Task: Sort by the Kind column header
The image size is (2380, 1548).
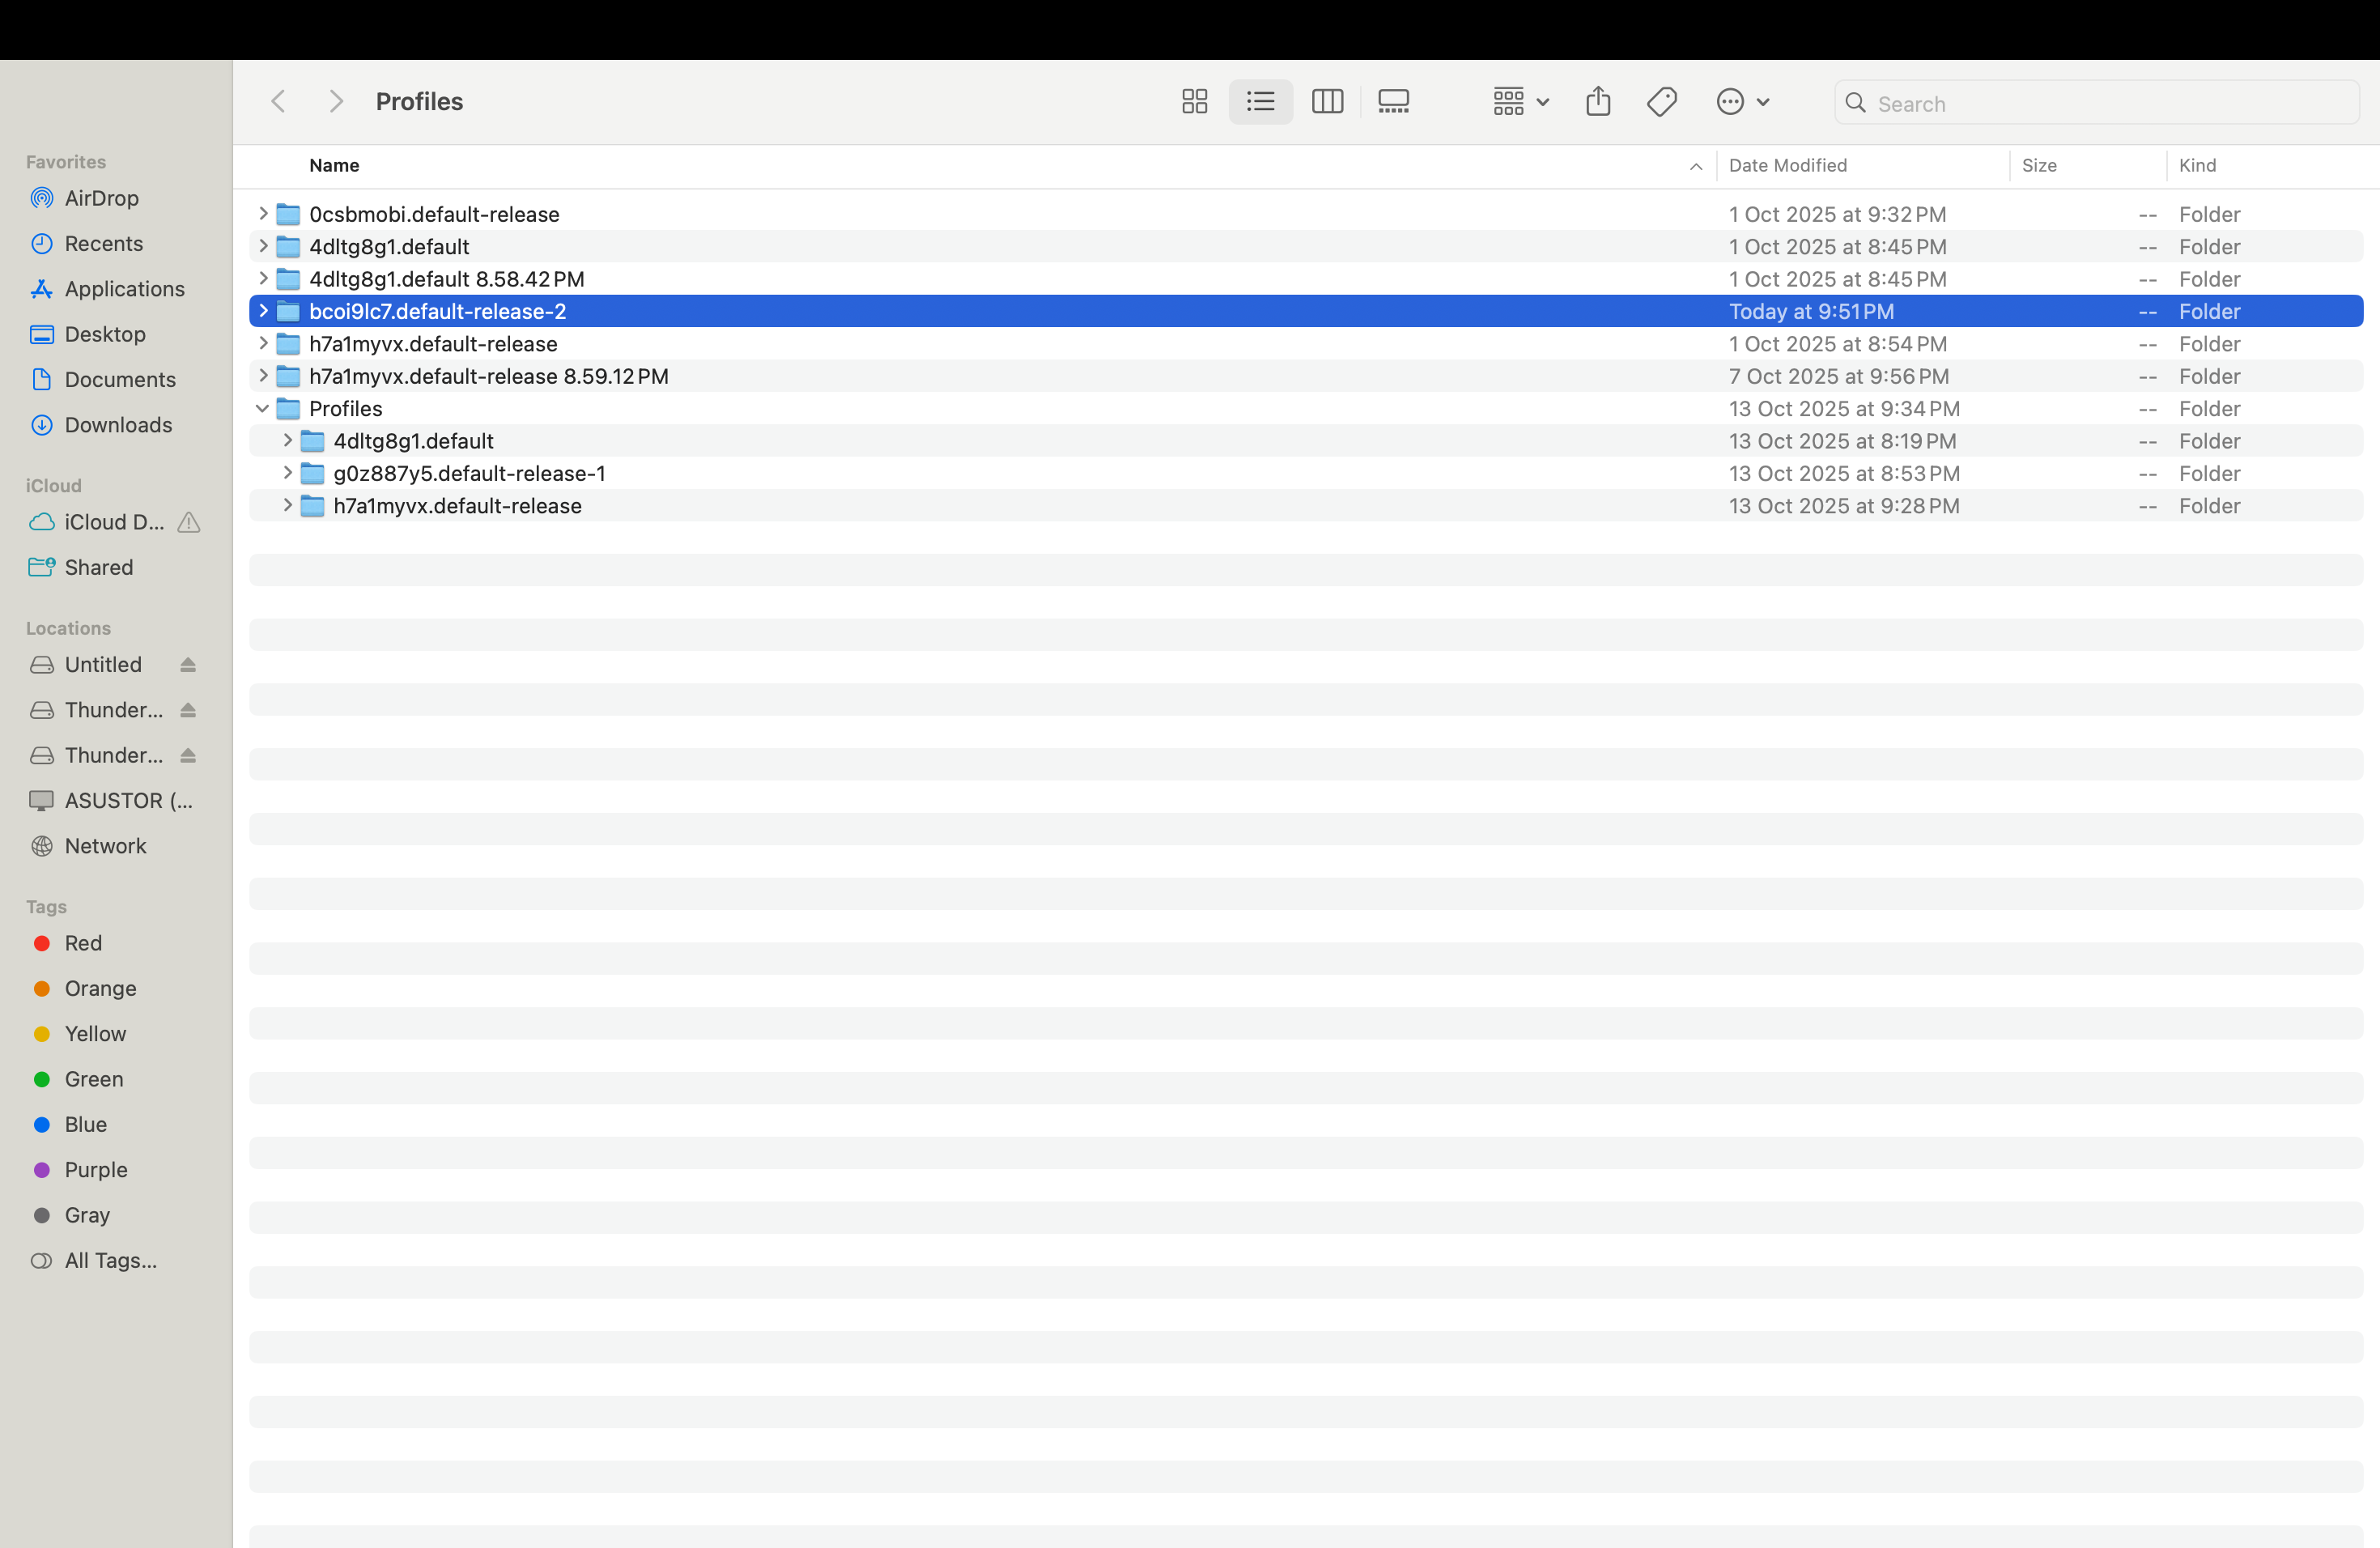Action: pos(2197,166)
